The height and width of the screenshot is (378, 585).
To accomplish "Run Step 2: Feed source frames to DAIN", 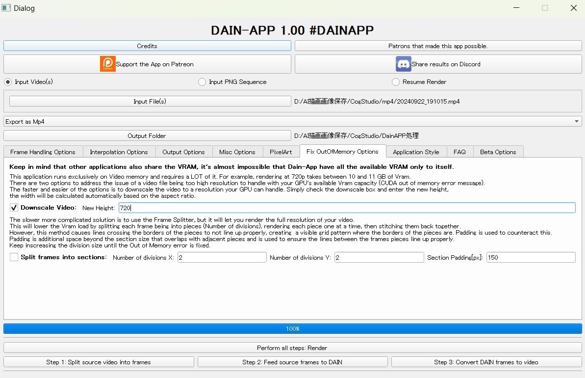I will pos(292,362).
